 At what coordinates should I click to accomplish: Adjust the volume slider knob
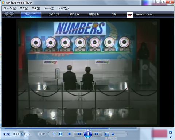pos(113,134)
